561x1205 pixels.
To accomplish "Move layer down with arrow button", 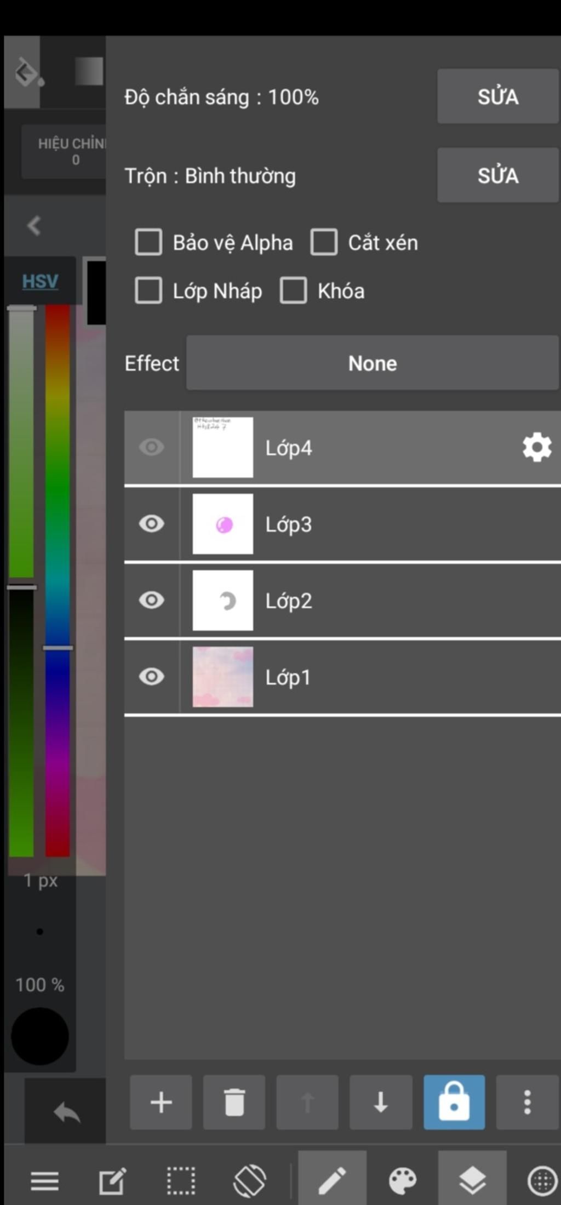I will [x=381, y=1102].
